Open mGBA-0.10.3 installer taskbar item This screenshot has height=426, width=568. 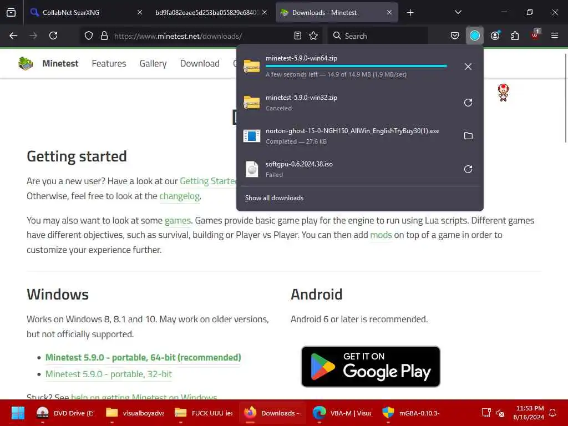pyautogui.click(x=411, y=413)
